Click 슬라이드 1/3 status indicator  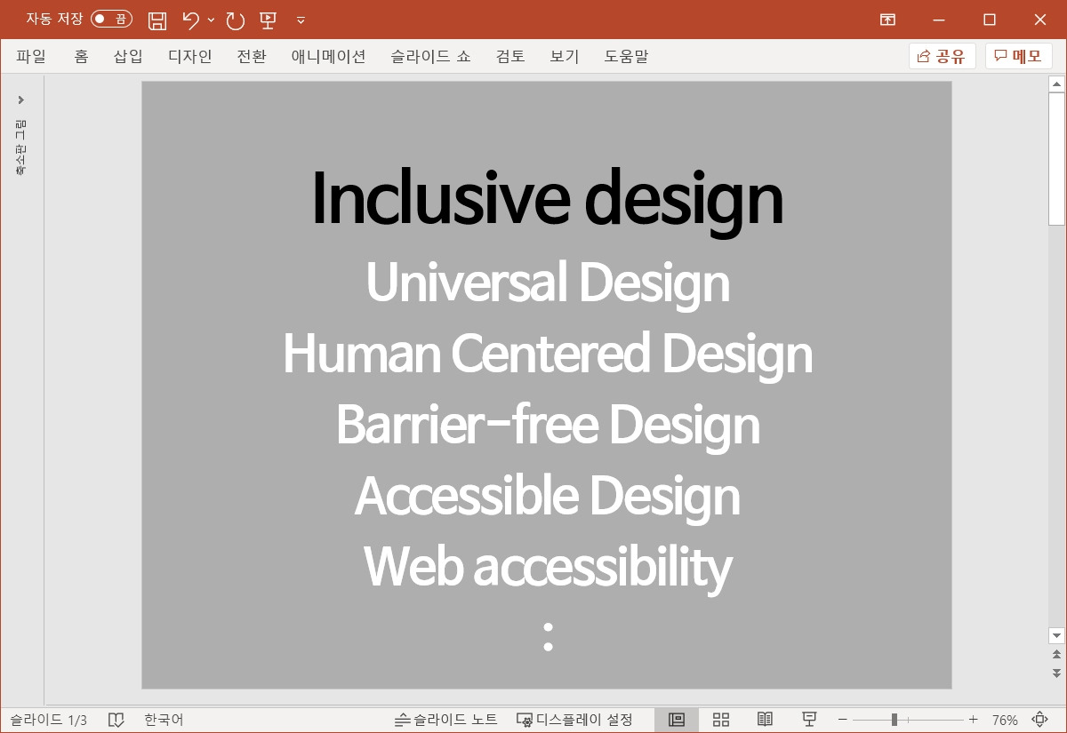[x=49, y=720]
